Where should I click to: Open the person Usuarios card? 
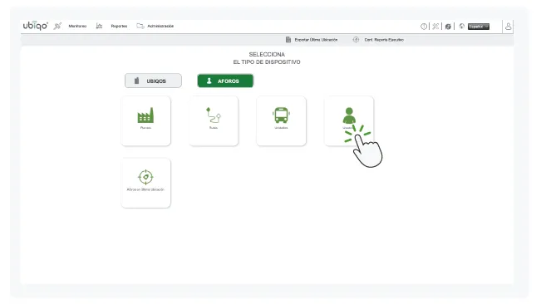[x=349, y=121]
